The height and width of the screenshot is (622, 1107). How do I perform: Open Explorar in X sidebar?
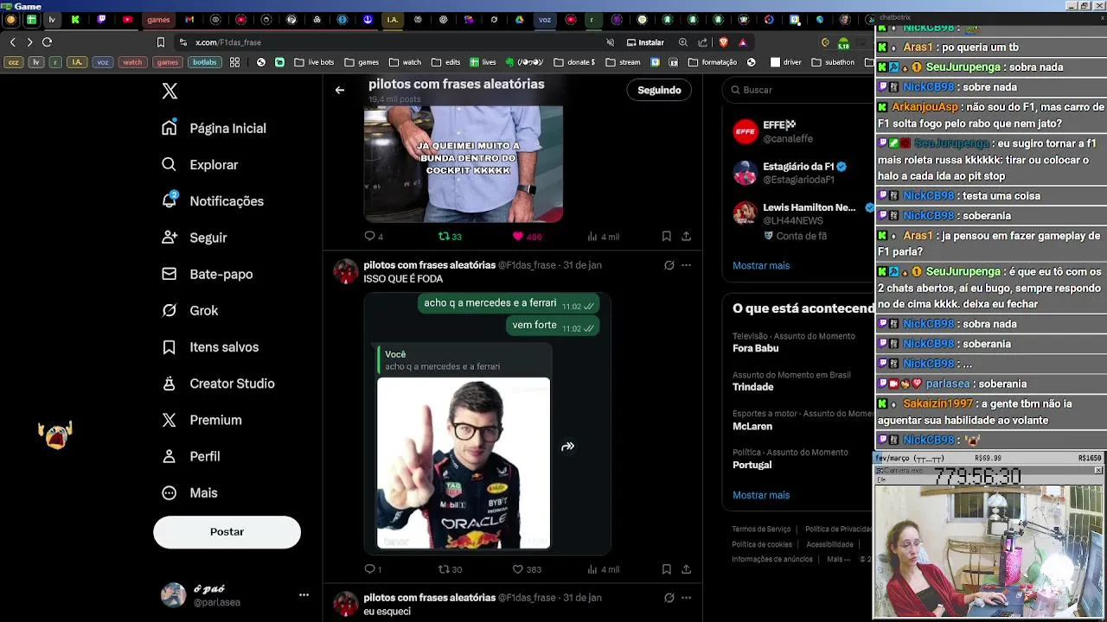coord(200,165)
